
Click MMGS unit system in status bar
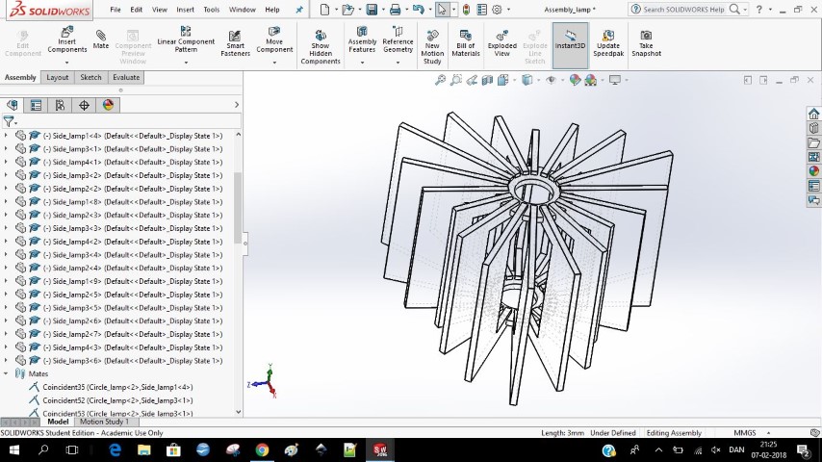(744, 432)
